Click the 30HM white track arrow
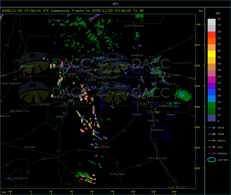 click(x=211, y=134)
